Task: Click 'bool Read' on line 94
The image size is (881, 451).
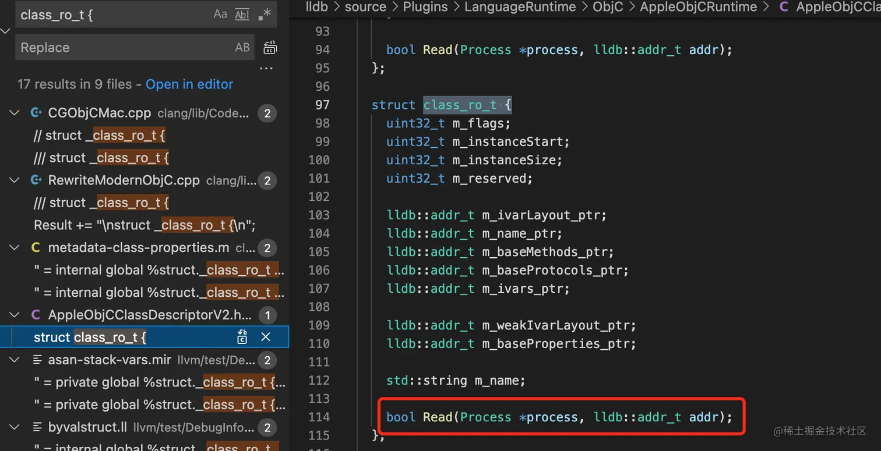Action: (420, 49)
